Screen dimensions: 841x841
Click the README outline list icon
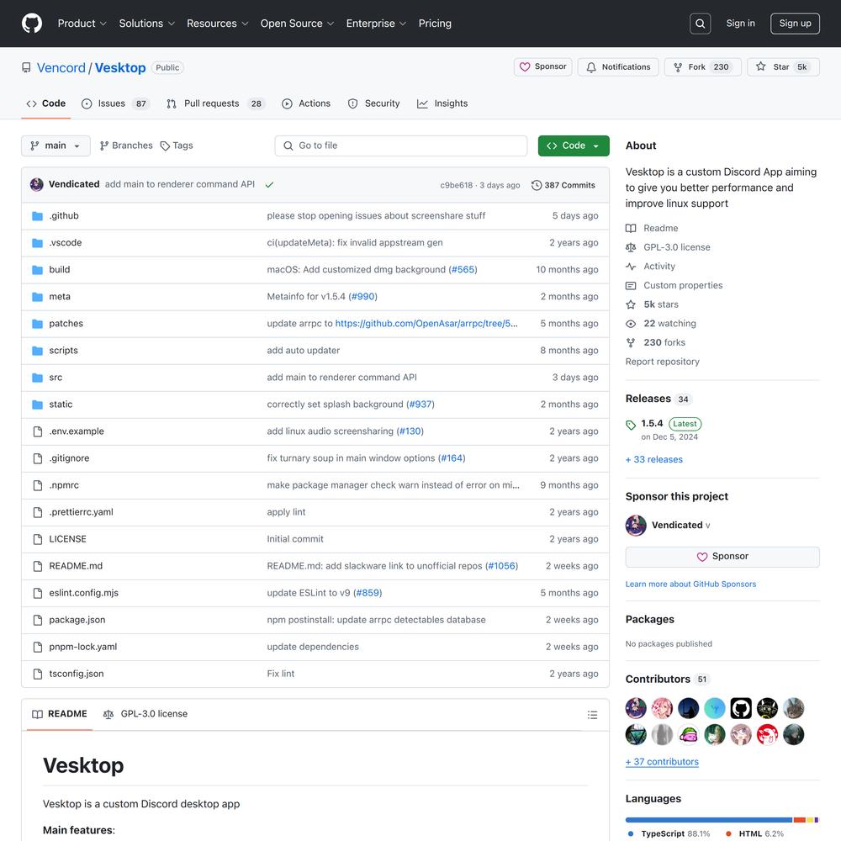click(592, 714)
